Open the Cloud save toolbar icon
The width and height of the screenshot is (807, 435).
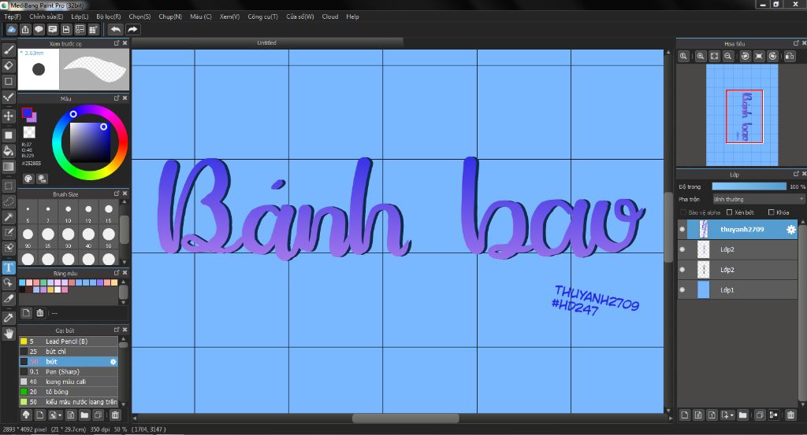[x=11, y=30]
